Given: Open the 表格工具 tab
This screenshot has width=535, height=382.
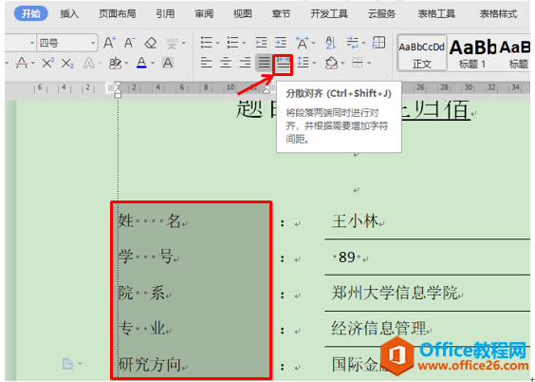Looking at the screenshot, I should pos(436,13).
